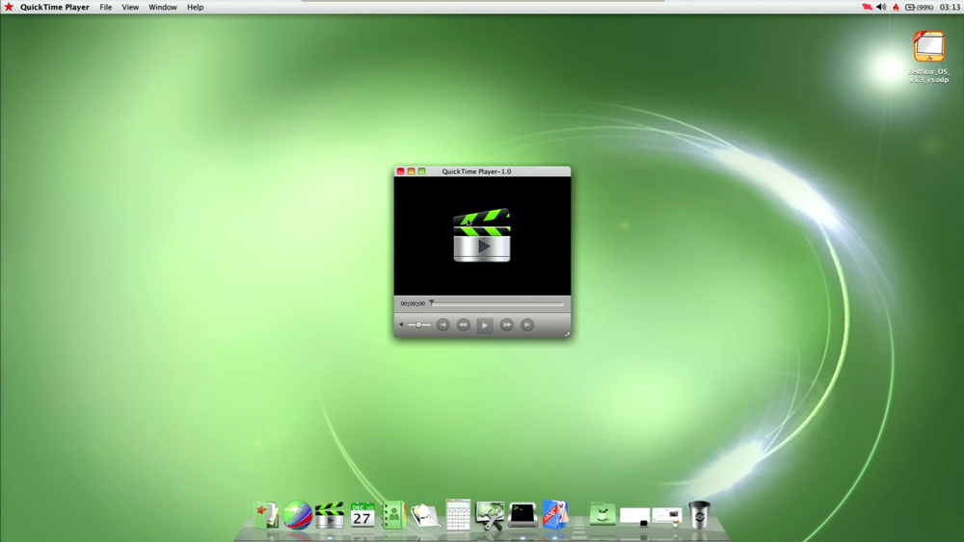Click the small speaker icon in the player
The width and height of the screenshot is (964, 542).
(x=401, y=325)
